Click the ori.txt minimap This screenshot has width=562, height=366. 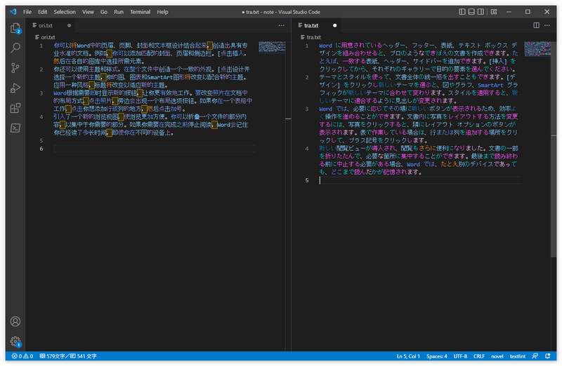point(272,47)
